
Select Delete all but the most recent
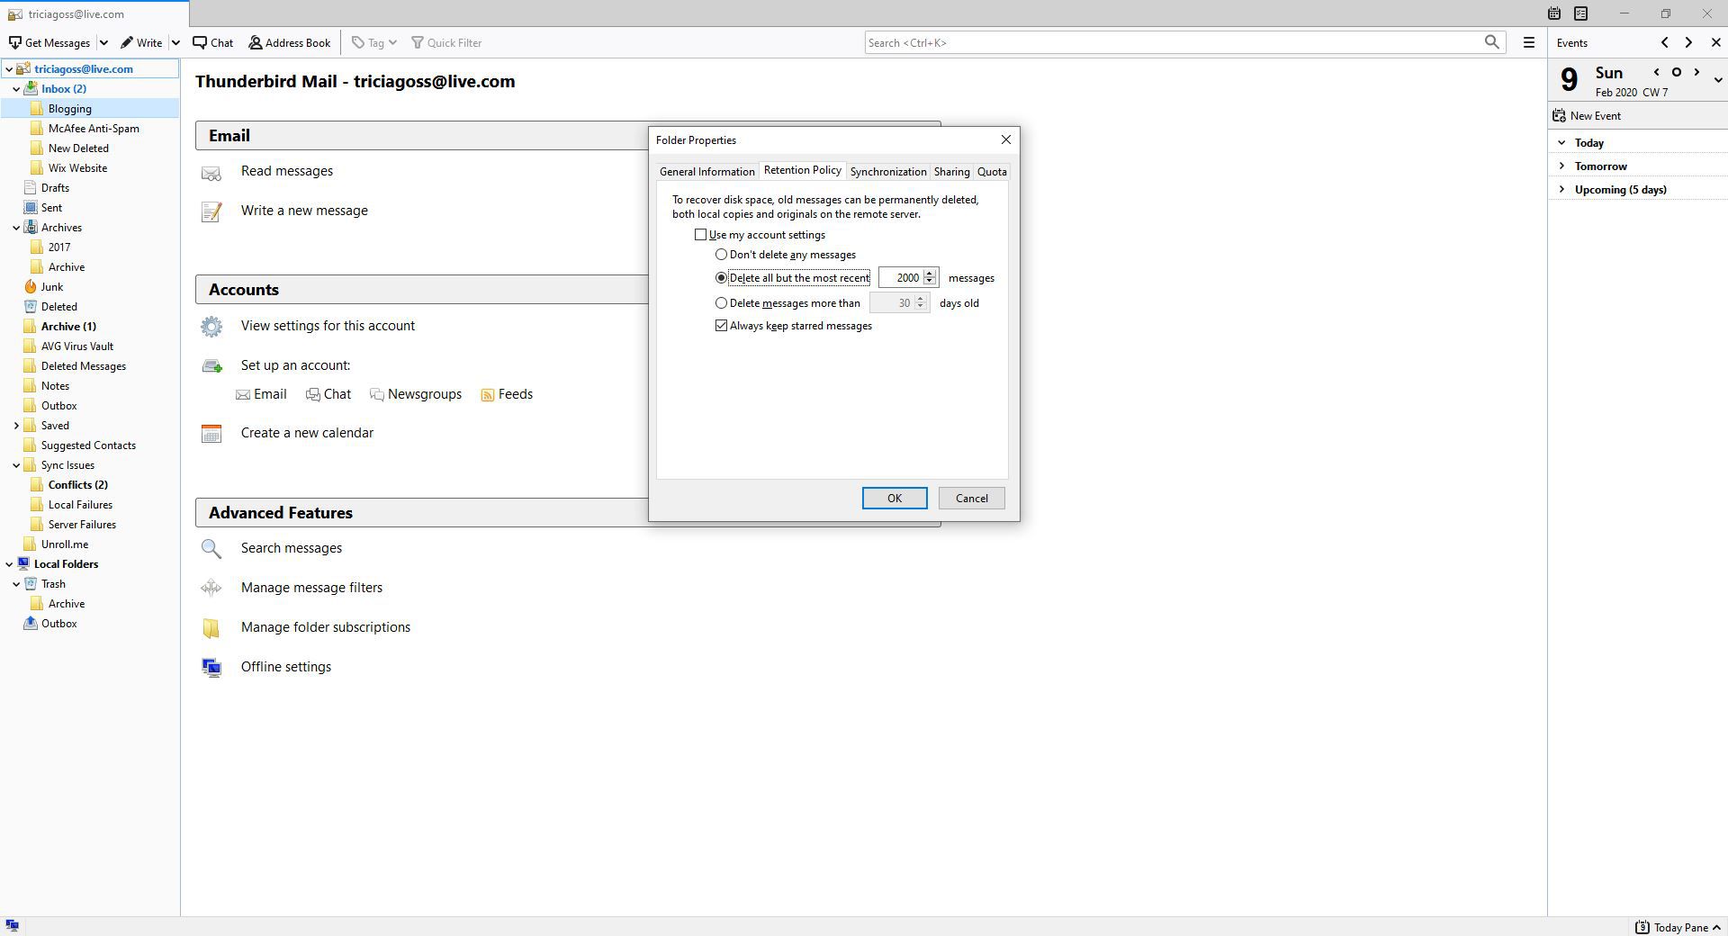[x=721, y=278]
